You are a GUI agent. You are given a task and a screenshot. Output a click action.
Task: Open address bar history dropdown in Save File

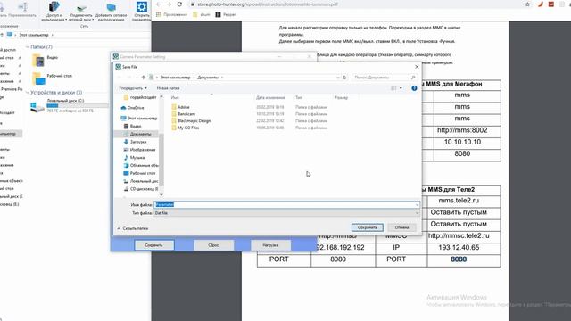point(337,78)
